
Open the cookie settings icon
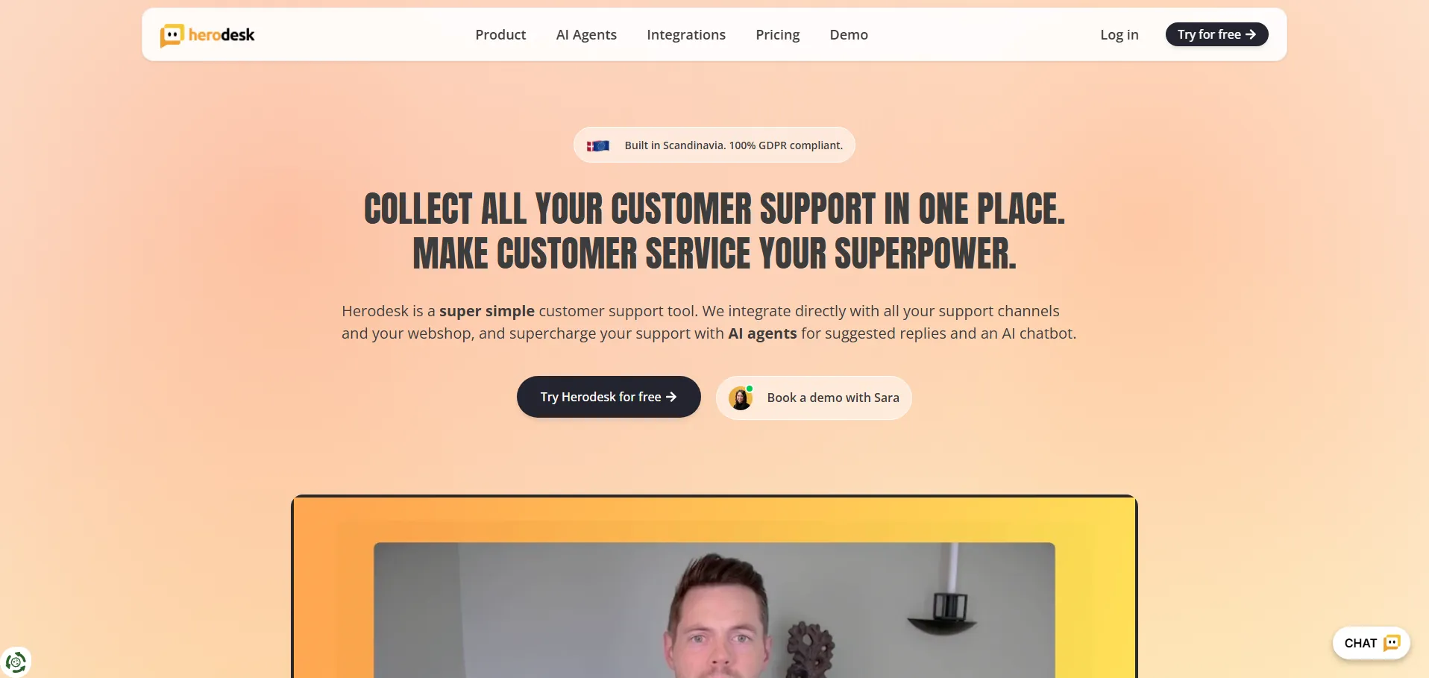pyautogui.click(x=16, y=662)
